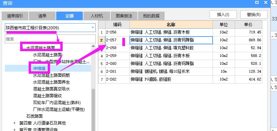
Task: Click the price cell 719.45
Action: point(248,32)
